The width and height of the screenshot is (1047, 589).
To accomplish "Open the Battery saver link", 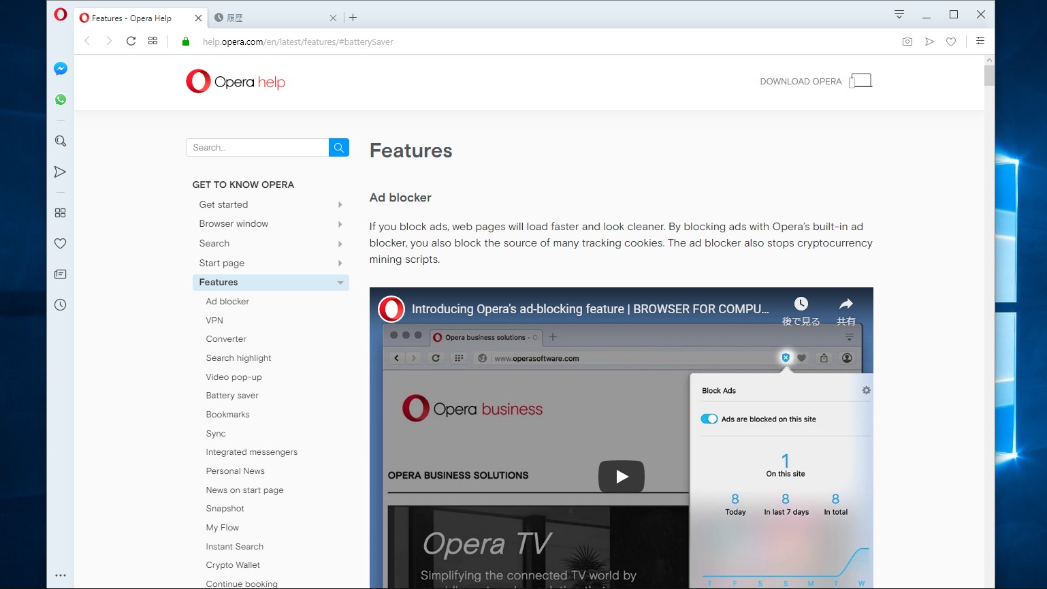I will tap(232, 396).
